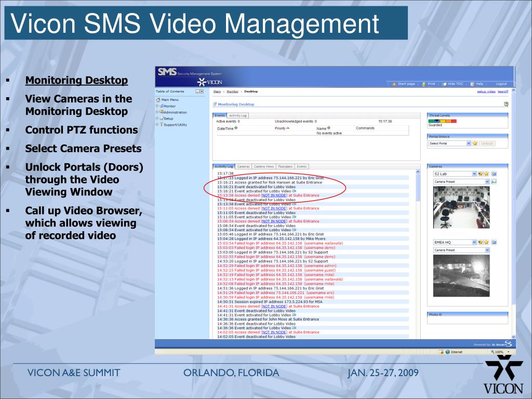Sort events by Name arrow icon
The height and width of the screenshot is (399, 532).
point(328,128)
